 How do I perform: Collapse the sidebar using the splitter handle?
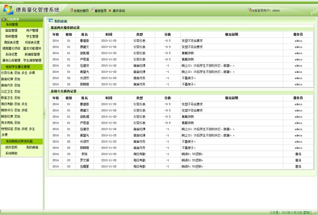(45, 114)
